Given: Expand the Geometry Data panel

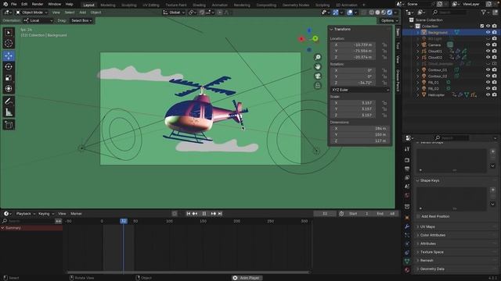Looking at the screenshot, I should (432, 269).
